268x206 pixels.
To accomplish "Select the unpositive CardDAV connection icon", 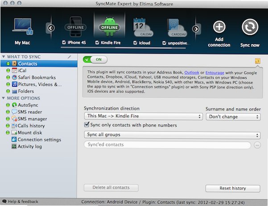I will pyautogui.click(x=177, y=28).
